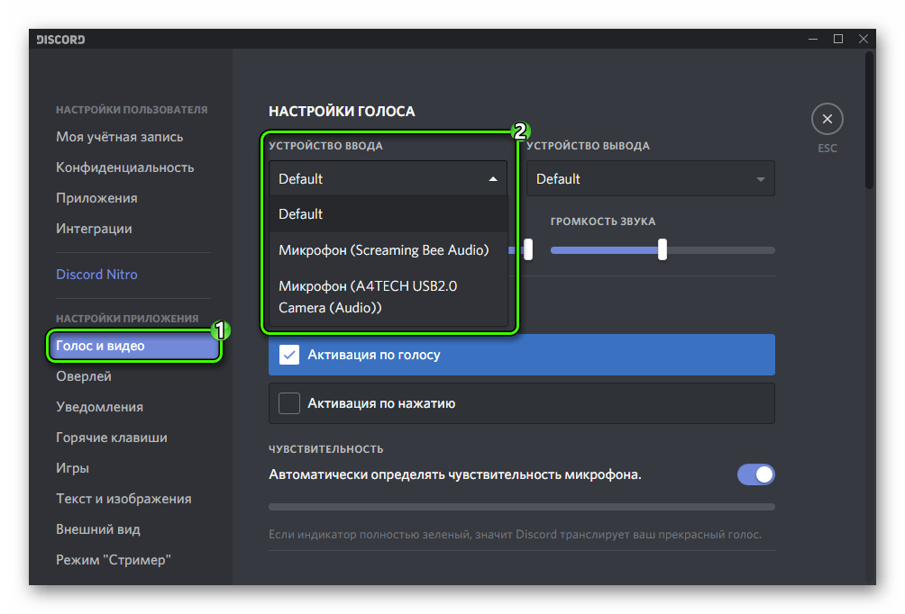The width and height of the screenshot is (905, 614).
Task: Open Оверлей settings
Action: [x=84, y=376]
